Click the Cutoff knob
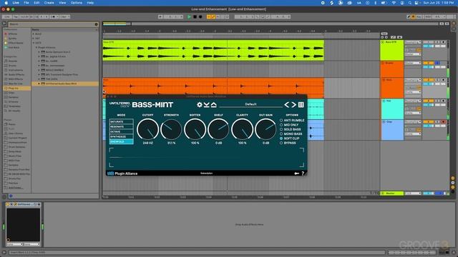Image resolution: width=458 pixels, height=257 pixels. coord(148,129)
